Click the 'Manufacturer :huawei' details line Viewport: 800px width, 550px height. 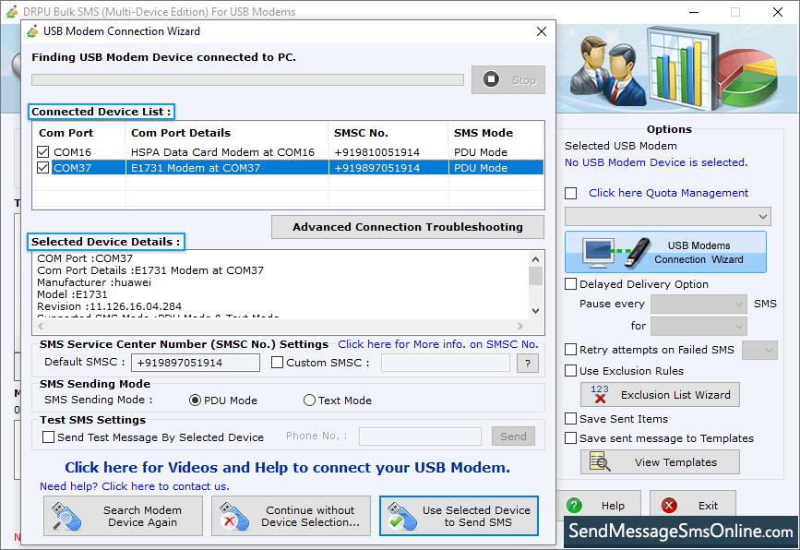click(x=94, y=282)
